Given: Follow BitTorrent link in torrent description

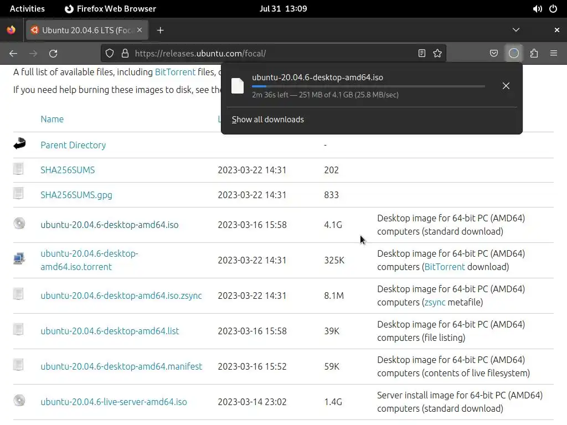Looking at the screenshot, I should tap(445, 267).
